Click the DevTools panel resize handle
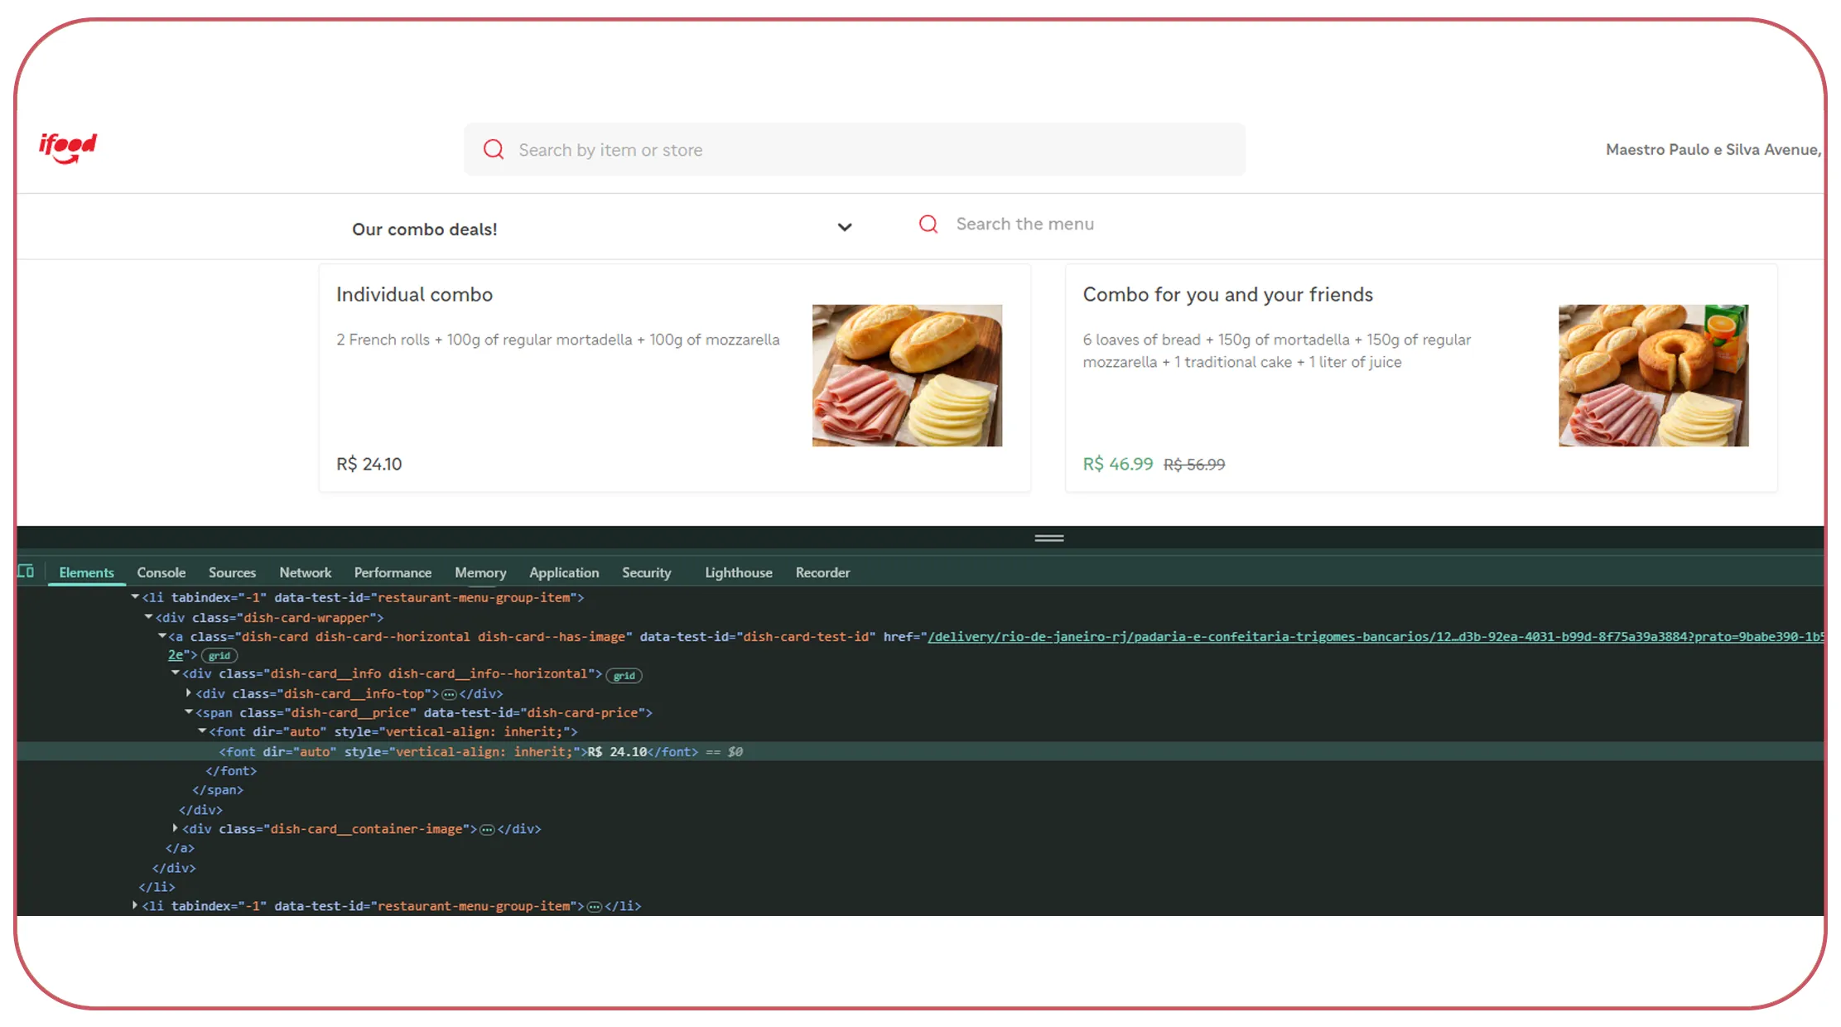 pos(1048,538)
